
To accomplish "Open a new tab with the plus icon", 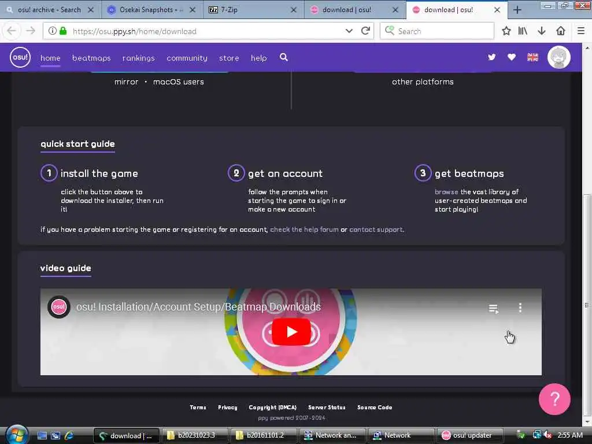I will (517, 10).
